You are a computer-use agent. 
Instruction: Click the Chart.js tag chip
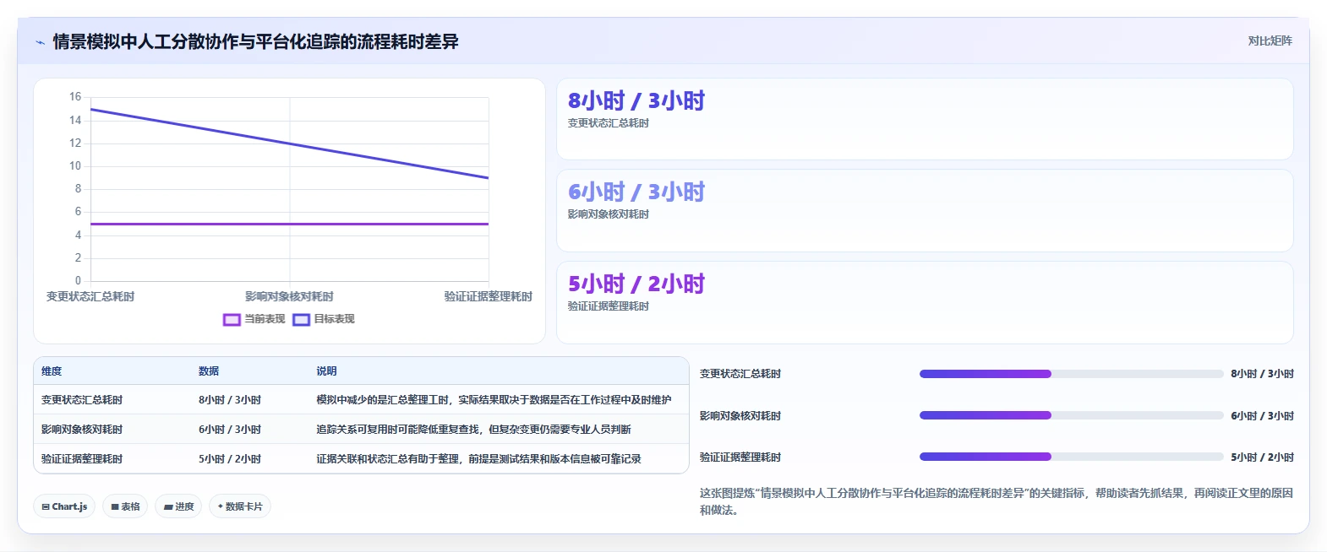click(64, 506)
